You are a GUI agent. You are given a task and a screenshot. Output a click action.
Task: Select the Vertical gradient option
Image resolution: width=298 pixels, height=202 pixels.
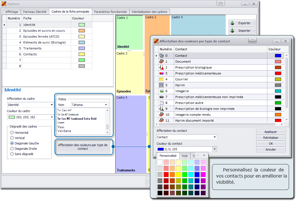[12, 138]
